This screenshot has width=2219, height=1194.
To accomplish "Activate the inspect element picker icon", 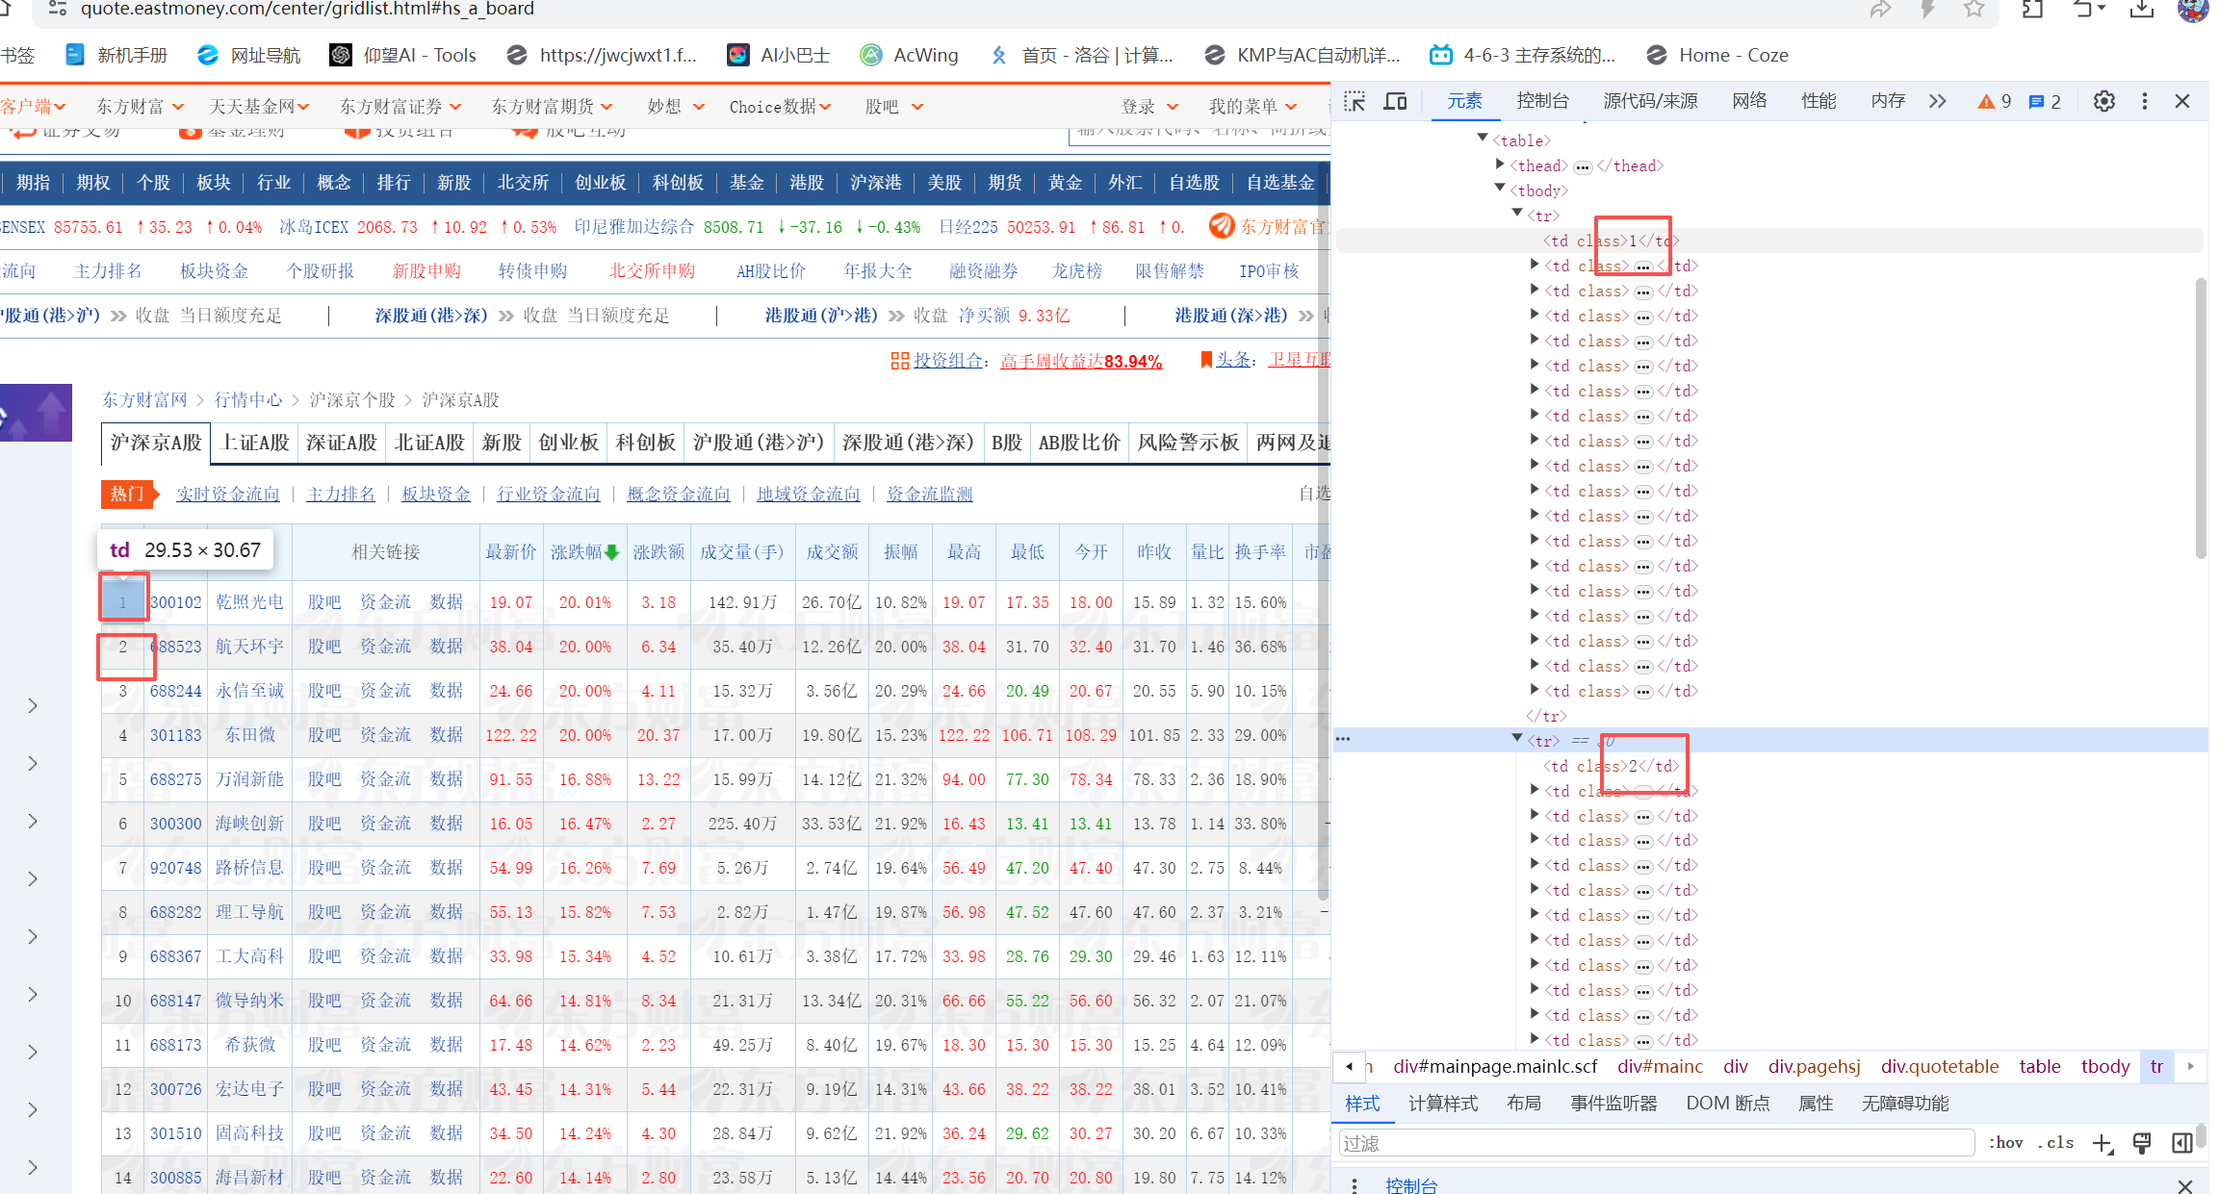I will (x=1355, y=102).
